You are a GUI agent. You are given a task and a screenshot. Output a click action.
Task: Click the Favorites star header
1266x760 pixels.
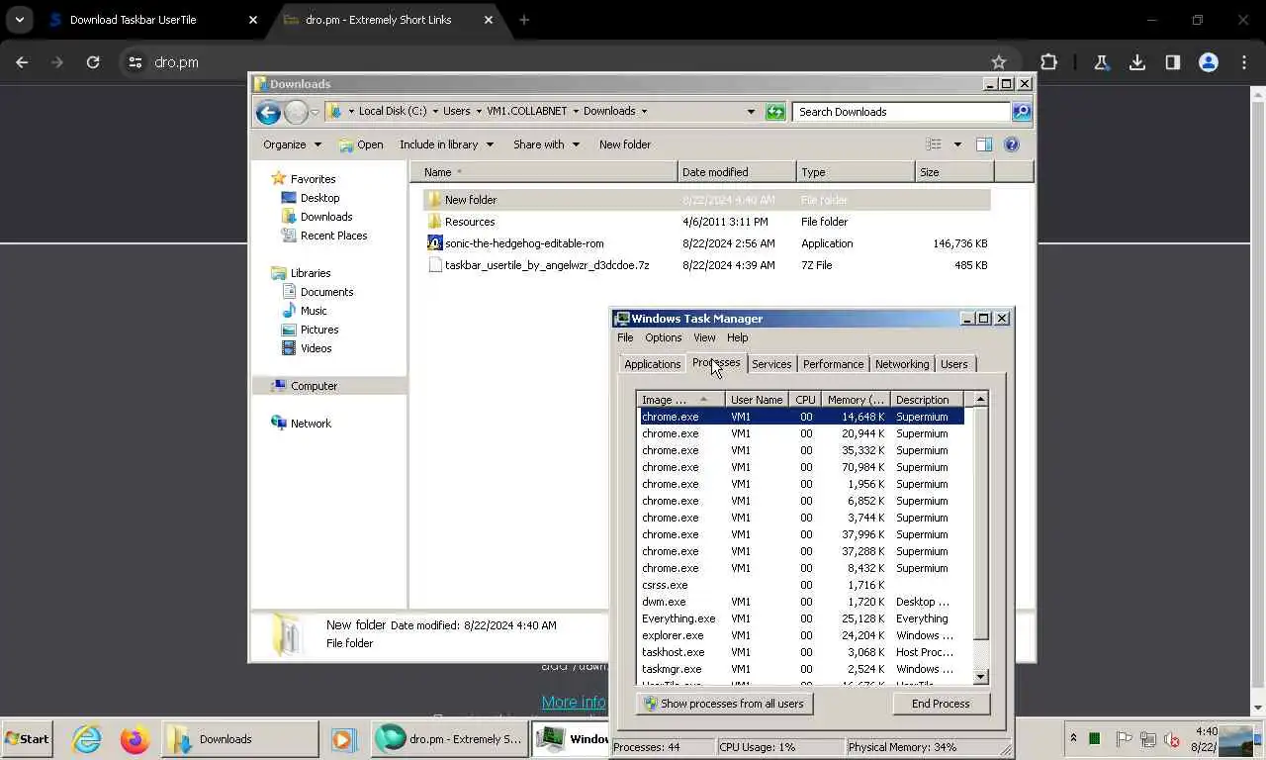(313, 179)
